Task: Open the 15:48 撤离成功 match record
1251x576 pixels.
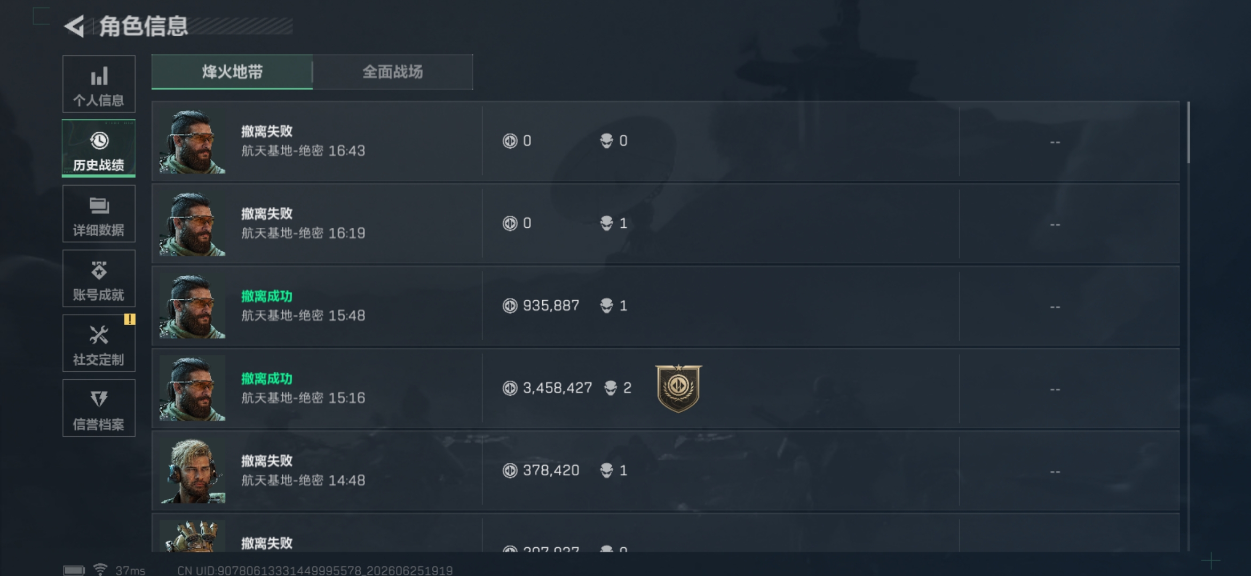Action: tap(666, 306)
